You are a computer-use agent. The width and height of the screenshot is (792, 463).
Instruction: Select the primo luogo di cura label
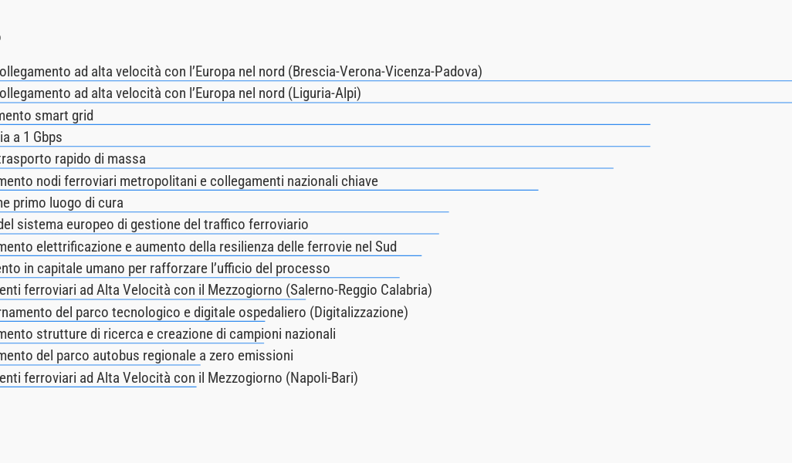pyautogui.click(x=62, y=203)
